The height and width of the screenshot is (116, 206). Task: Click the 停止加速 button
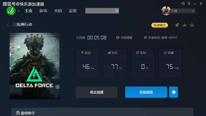[97, 92]
